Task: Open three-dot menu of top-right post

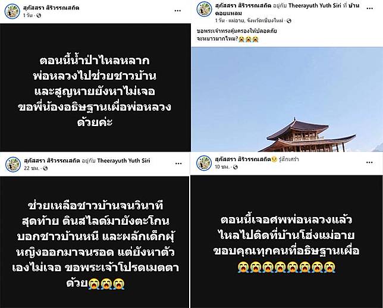Action: pos(370,8)
